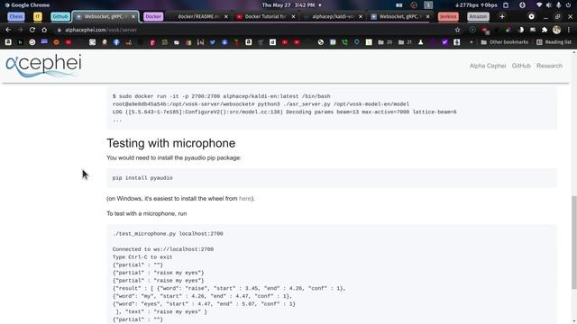The height and width of the screenshot is (324, 577).
Task: Show the hidden bookmarks overflow arrow
Action: (x=471, y=42)
